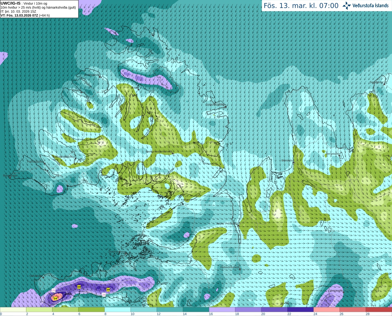Click the Patreksfjörður station label
This screenshot has height=316, width=392.
coord(36,161)
